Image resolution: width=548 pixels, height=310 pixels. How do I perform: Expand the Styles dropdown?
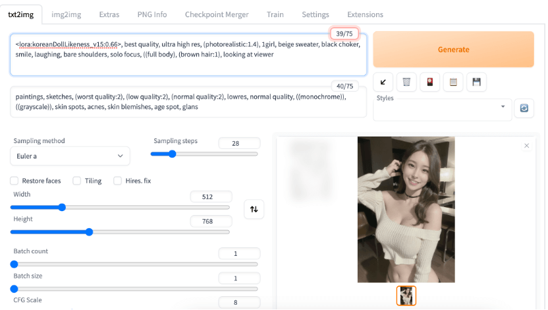(443, 108)
